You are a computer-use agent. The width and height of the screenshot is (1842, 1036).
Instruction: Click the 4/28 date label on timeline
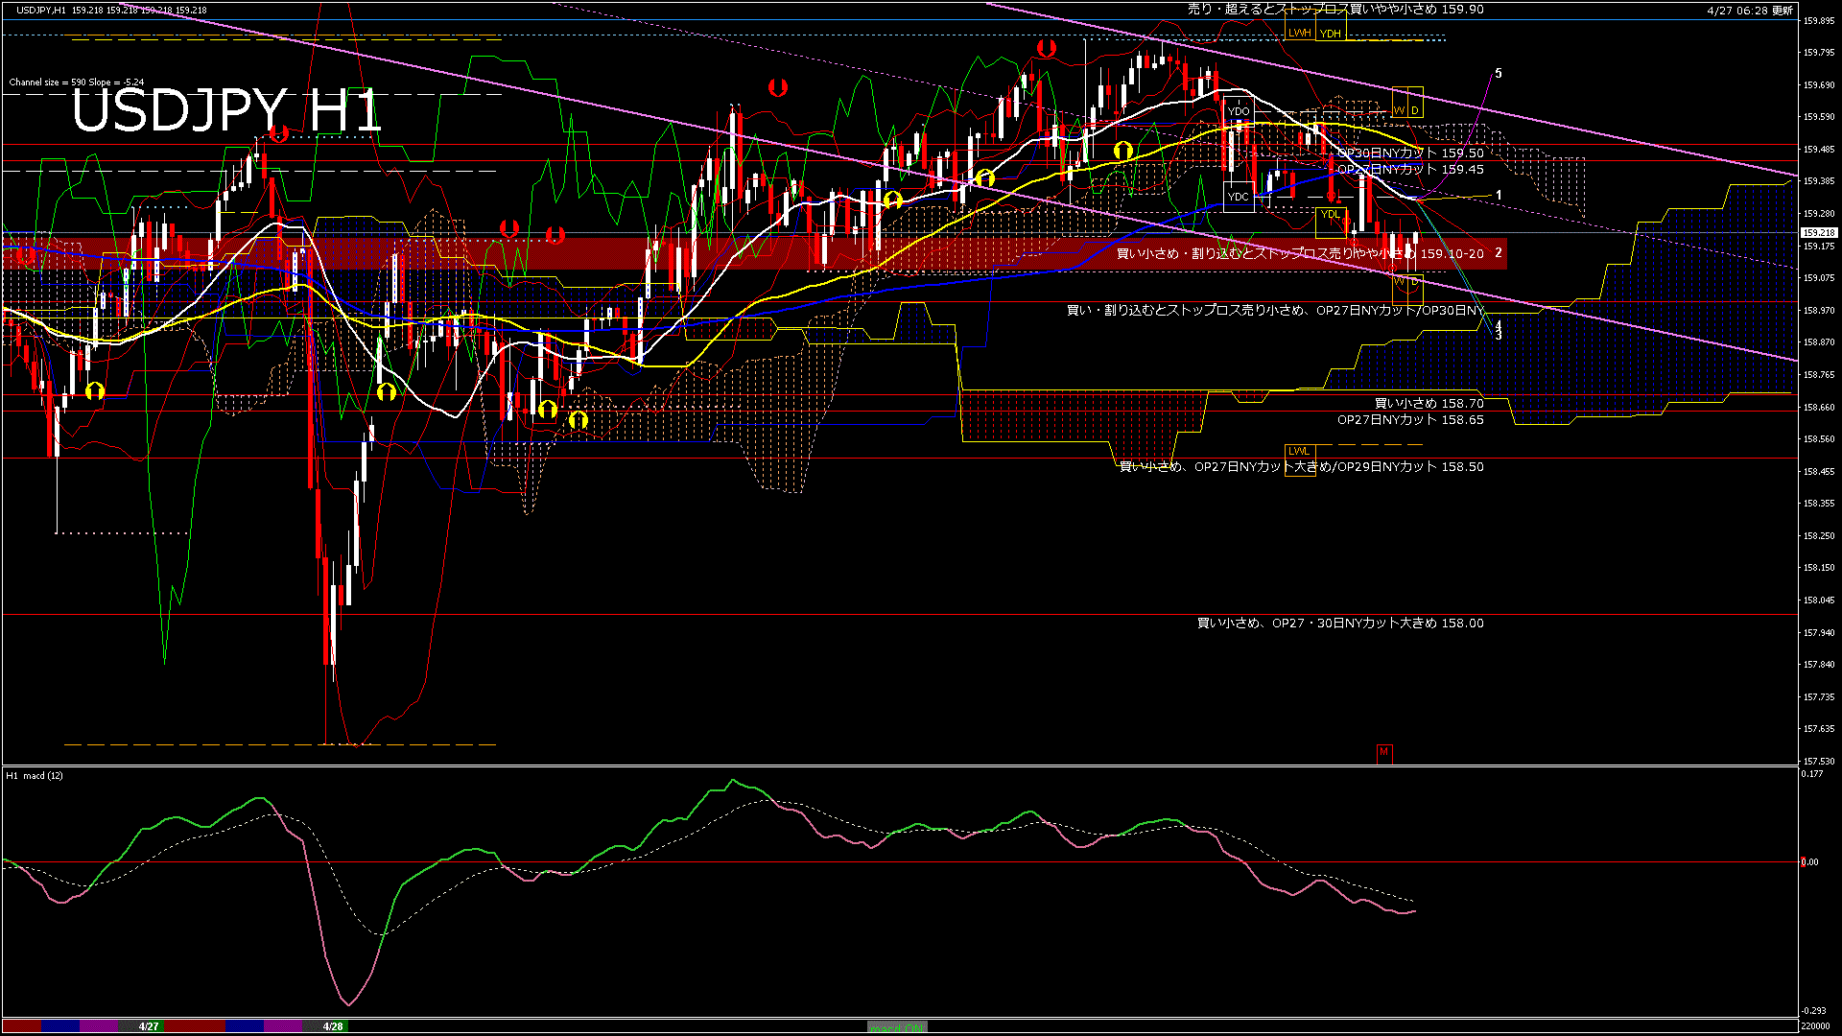tap(333, 1026)
